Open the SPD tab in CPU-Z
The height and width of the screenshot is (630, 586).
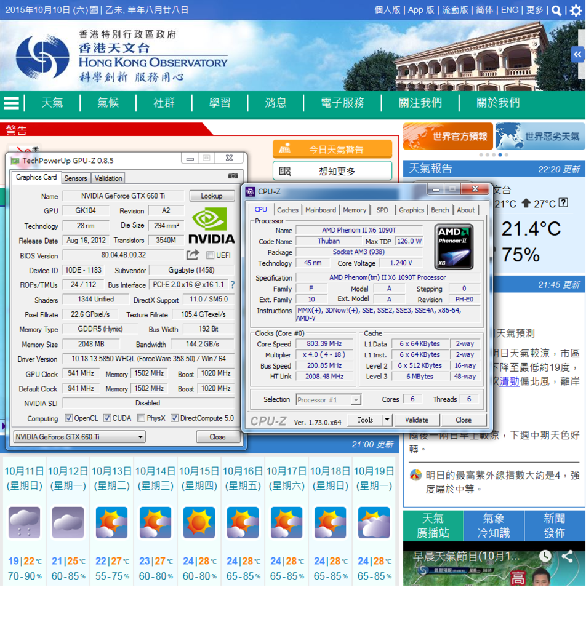(x=382, y=210)
